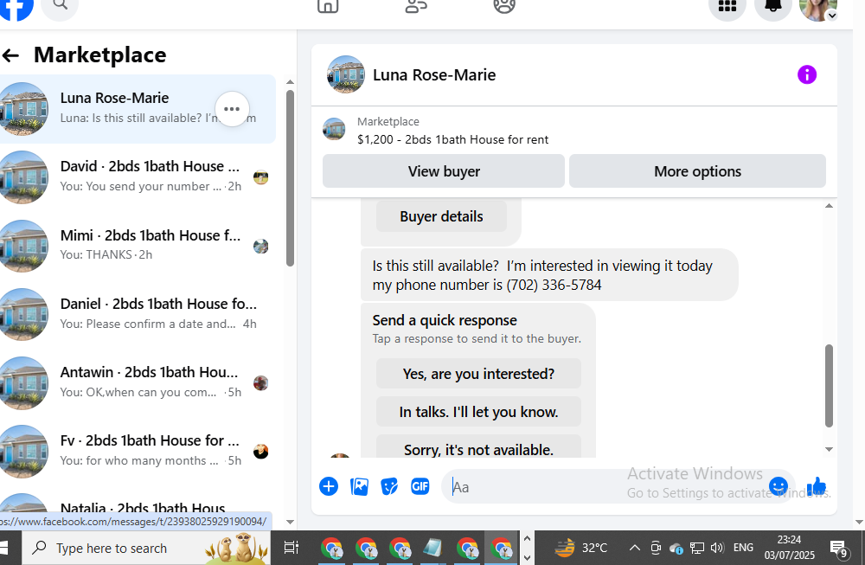Click the listing thumbnail beside Marketplace label
Screen dimensions: 865x565
334,129
